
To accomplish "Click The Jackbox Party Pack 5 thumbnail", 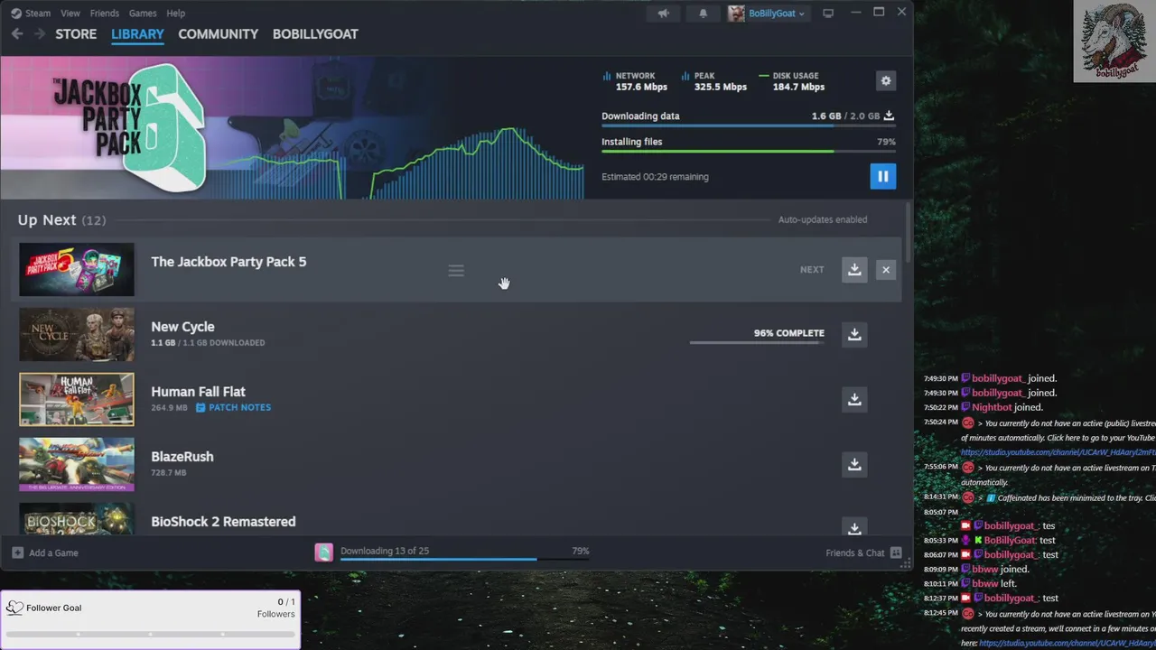I will tap(77, 269).
